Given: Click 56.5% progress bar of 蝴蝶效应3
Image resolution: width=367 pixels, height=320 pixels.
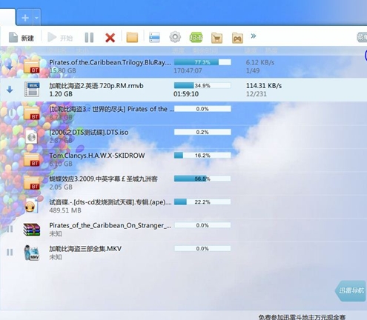Looking at the screenshot, I should point(202,179).
